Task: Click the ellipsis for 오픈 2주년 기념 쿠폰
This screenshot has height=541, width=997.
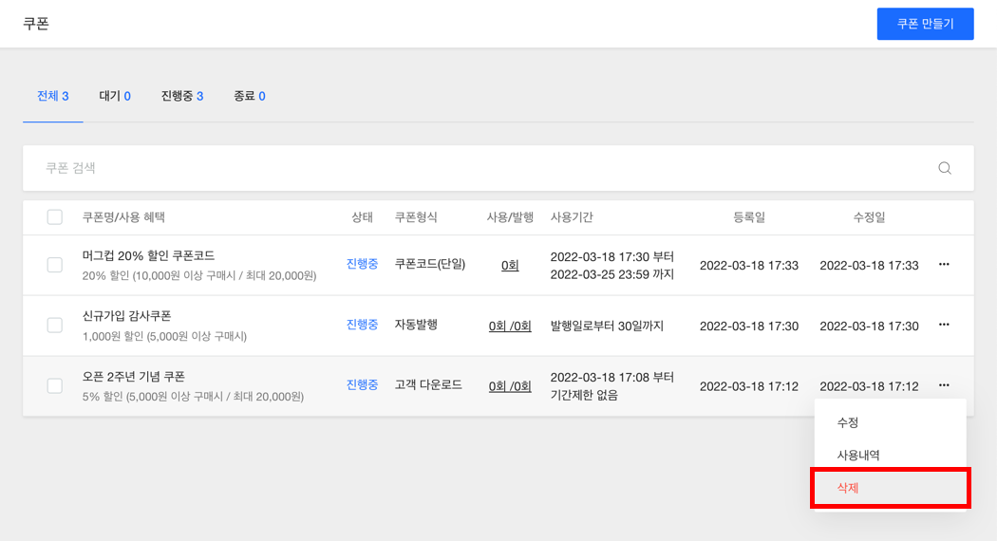Action: click(x=944, y=385)
